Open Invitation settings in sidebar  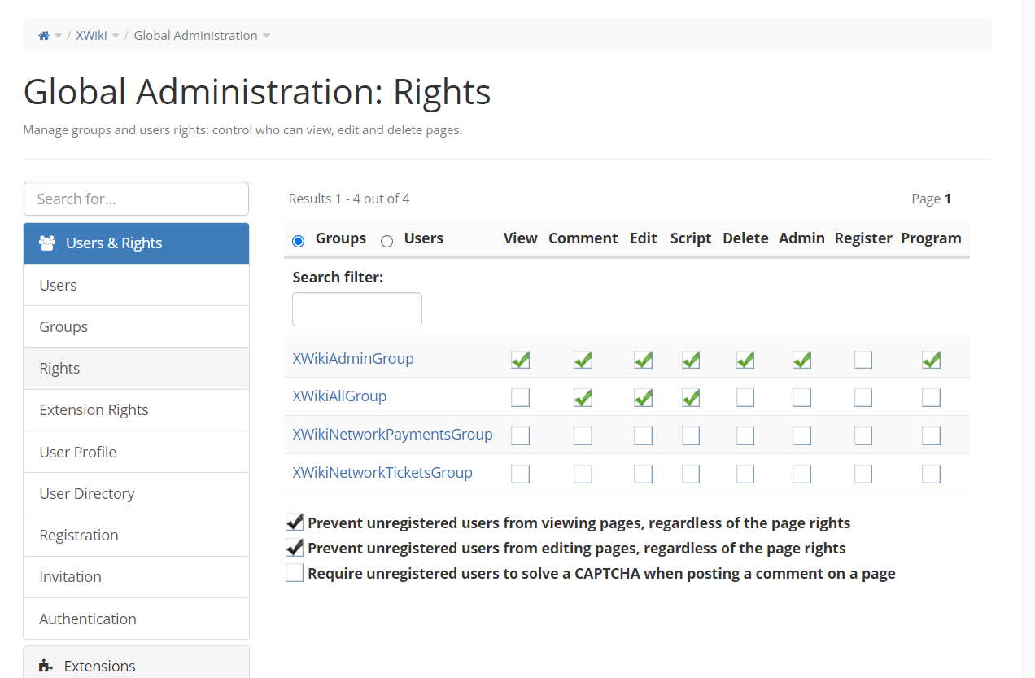[x=136, y=577]
